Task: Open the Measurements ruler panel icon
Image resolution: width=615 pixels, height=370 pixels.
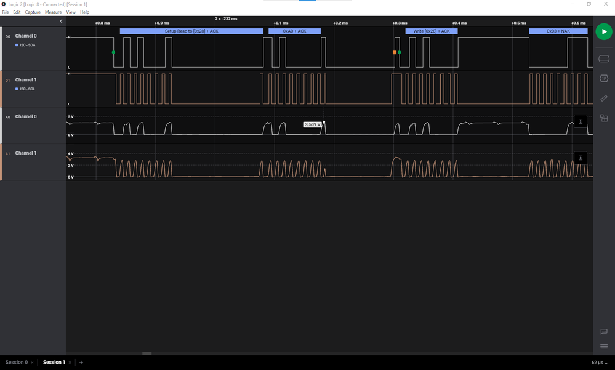Action: pyautogui.click(x=604, y=98)
